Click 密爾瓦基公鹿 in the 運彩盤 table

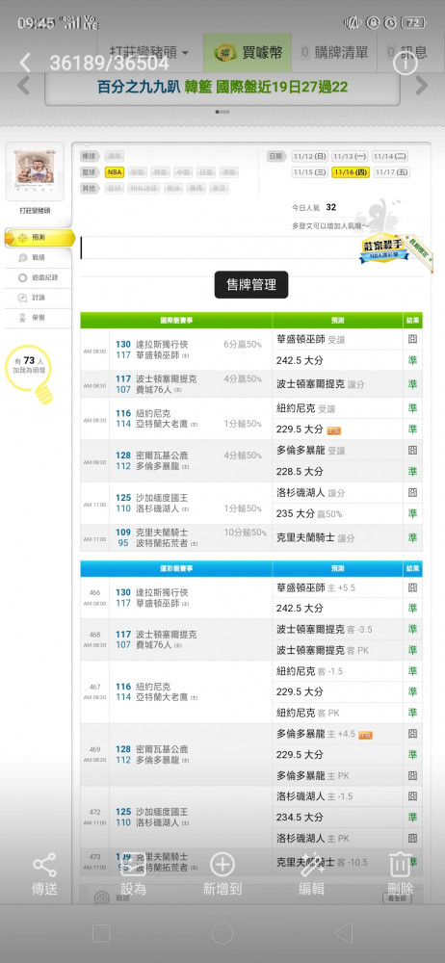162,749
